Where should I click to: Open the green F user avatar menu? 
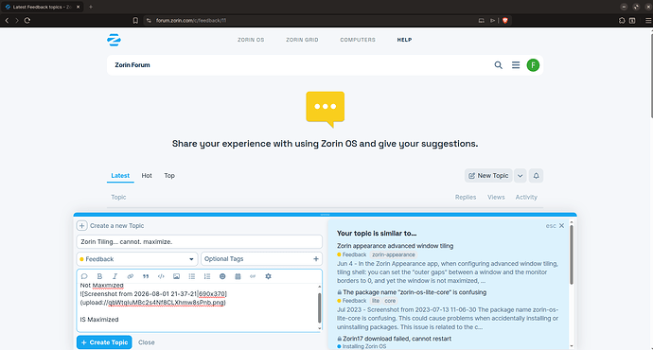point(533,65)
